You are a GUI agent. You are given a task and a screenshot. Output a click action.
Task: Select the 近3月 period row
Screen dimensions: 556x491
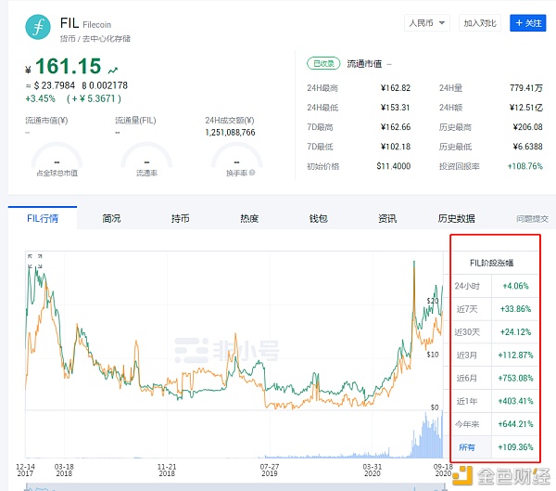tap(496, 355)
